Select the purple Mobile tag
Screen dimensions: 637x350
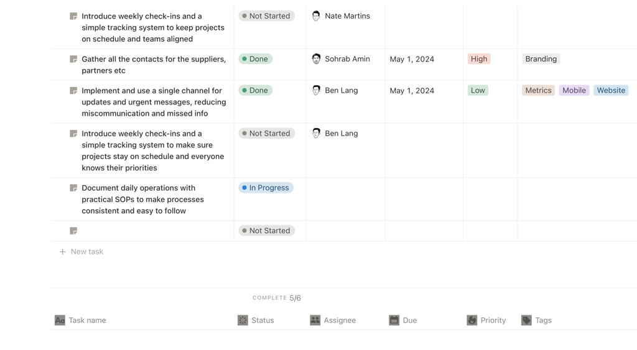coord(574,90)
